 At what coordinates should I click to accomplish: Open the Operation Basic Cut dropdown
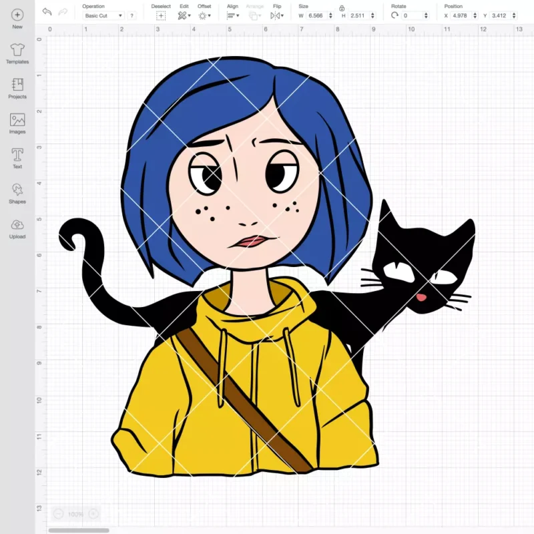103,15
